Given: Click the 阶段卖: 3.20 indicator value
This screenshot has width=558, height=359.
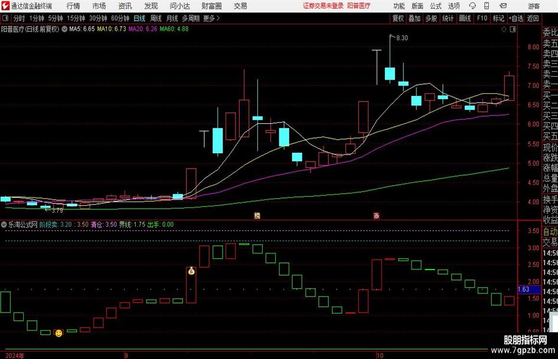Looking at the screenshot, I should click(x=56, y=225).
